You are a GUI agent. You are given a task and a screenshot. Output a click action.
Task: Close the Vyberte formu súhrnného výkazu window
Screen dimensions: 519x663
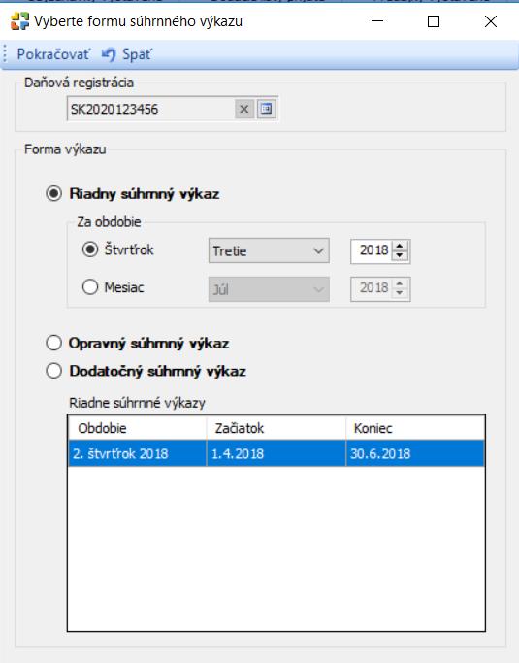coord(491,21)
